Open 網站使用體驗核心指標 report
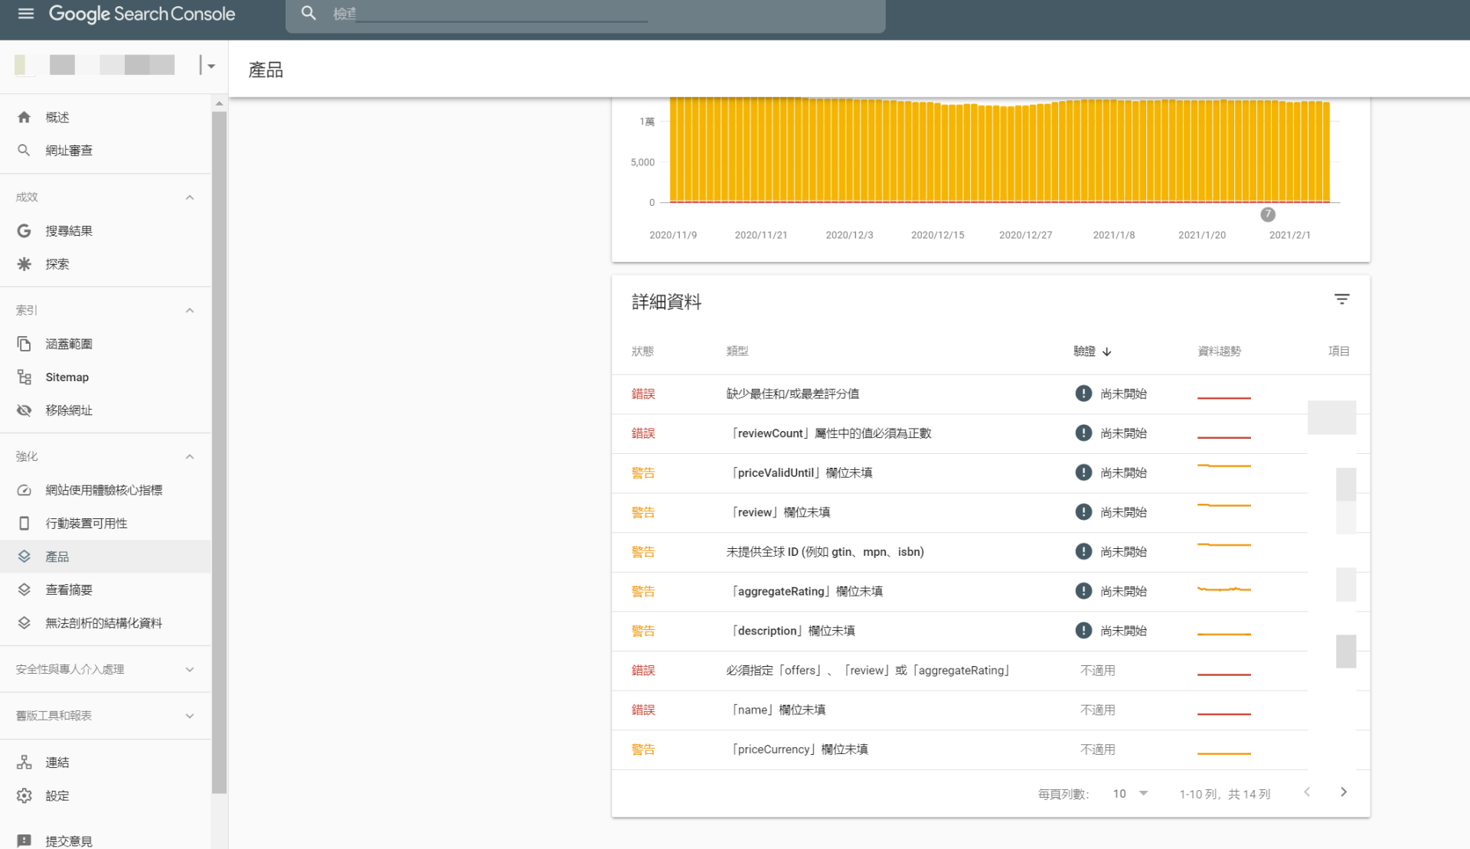 103,490
